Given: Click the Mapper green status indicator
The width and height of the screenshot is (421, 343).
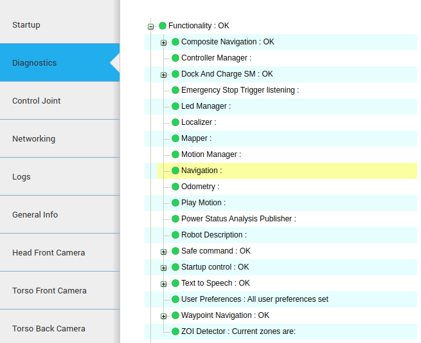Looking at the screenshot, I should [x=175, y=138].
